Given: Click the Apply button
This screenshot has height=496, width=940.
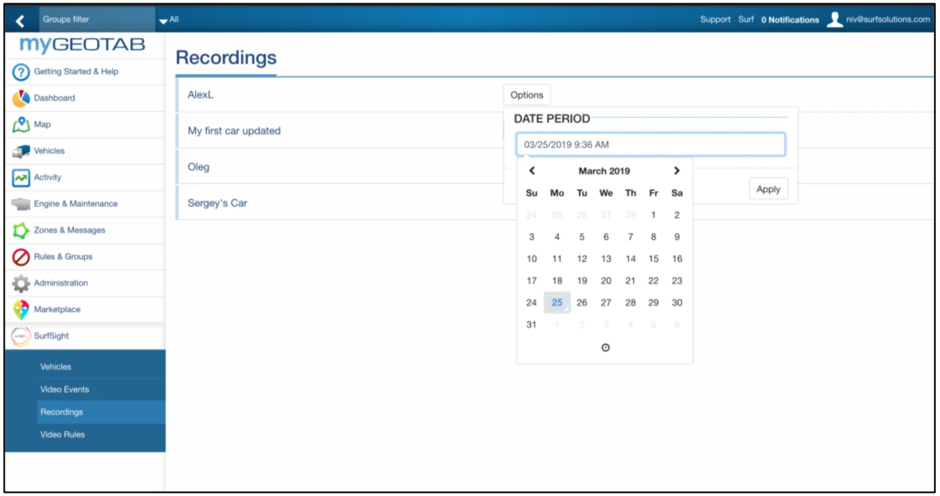Looking at the screenshot, I should (x=768, y=189).
